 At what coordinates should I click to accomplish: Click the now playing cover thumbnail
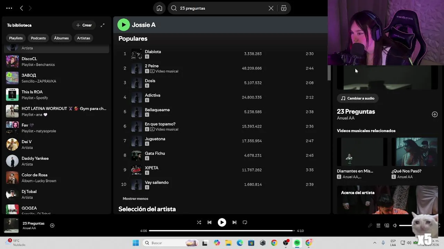[x=11, y=225]
